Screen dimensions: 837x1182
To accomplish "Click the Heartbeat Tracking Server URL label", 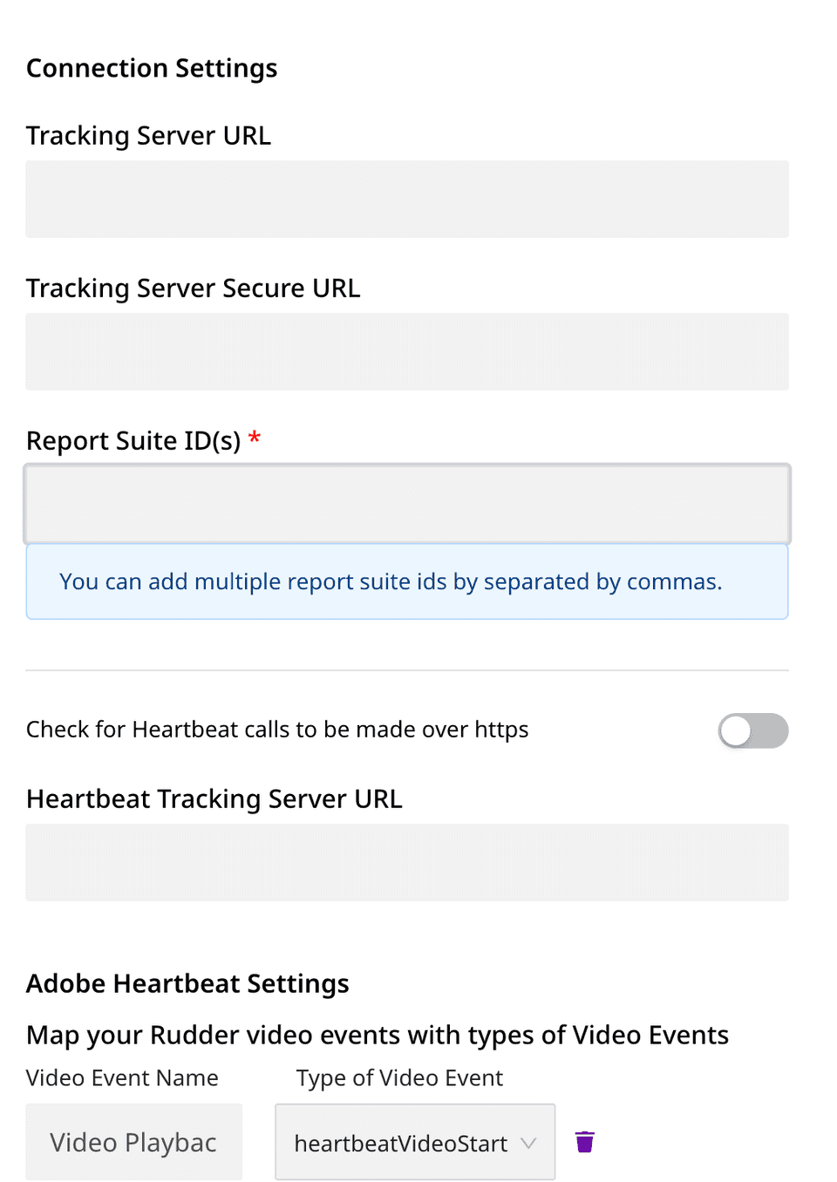I will [x=214, y=799].
